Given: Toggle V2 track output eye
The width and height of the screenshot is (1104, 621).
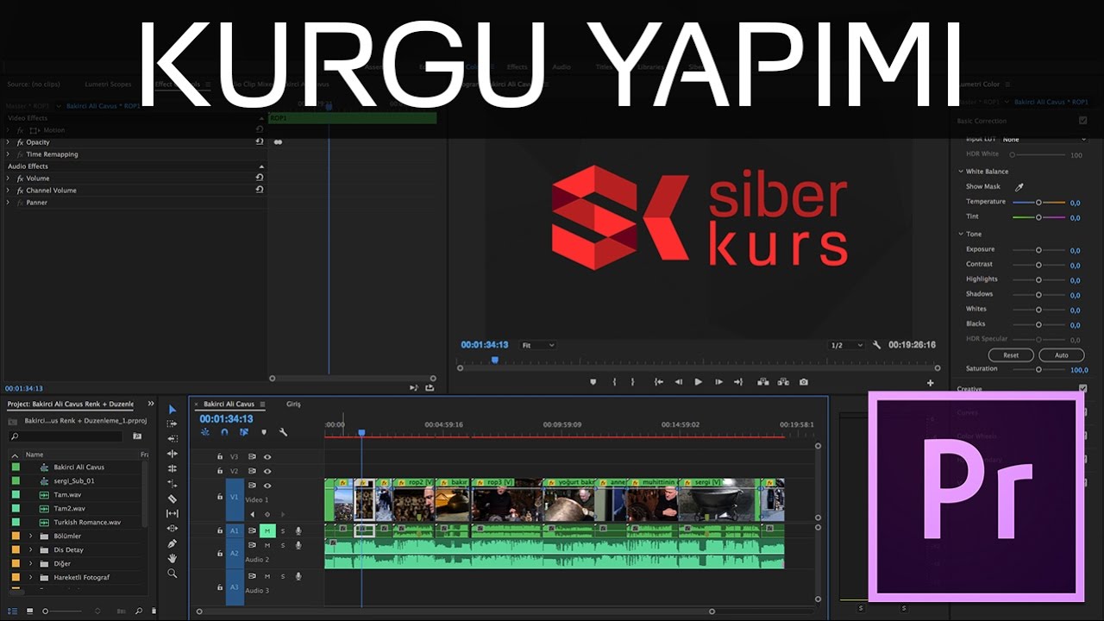Looking at the screenshot, I should tap(267, 472).
